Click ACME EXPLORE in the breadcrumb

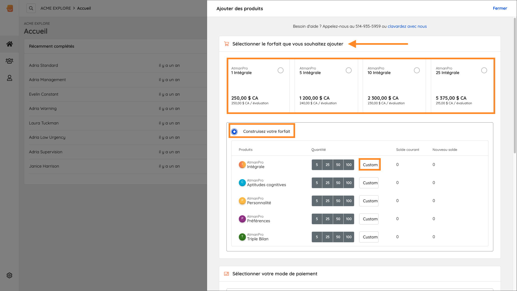[56, 8]
